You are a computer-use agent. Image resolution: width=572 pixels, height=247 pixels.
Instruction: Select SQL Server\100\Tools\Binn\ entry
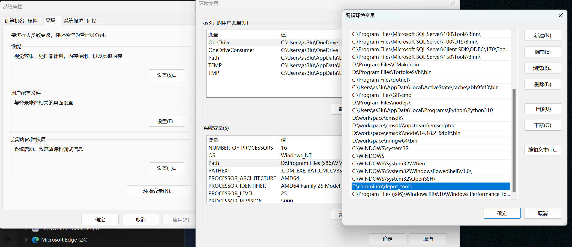(x=431, y=34)
